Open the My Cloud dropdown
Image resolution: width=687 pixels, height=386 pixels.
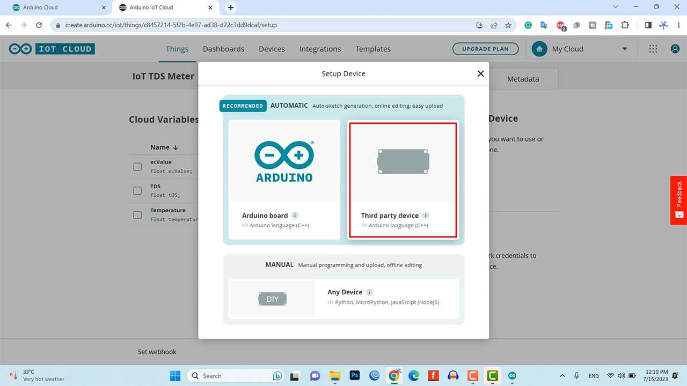coord(624,49)
